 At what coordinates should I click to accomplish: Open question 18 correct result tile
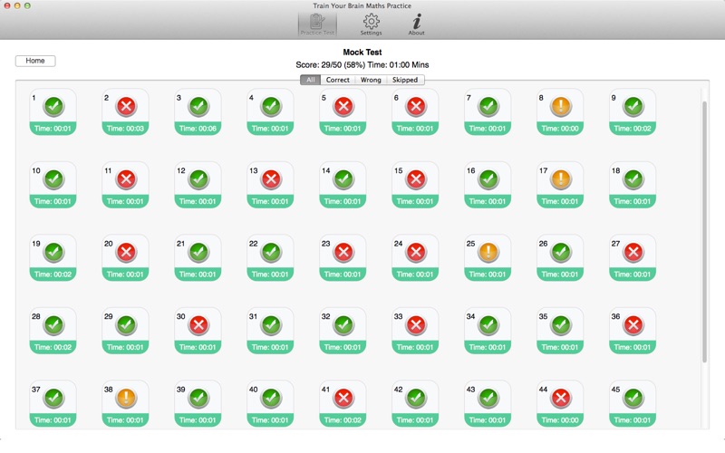[x=633, y=185]
